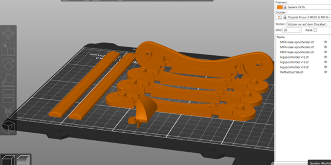The height and width of the screenshot is (165, 331).
Task: Toggle visibility of PartFanDuctTab.stl
Action: [325, 72]
